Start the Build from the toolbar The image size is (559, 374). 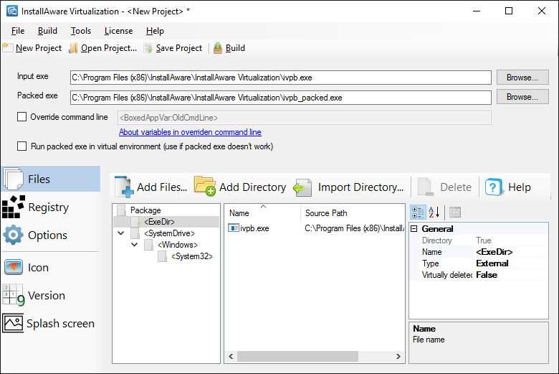(218, 48)
